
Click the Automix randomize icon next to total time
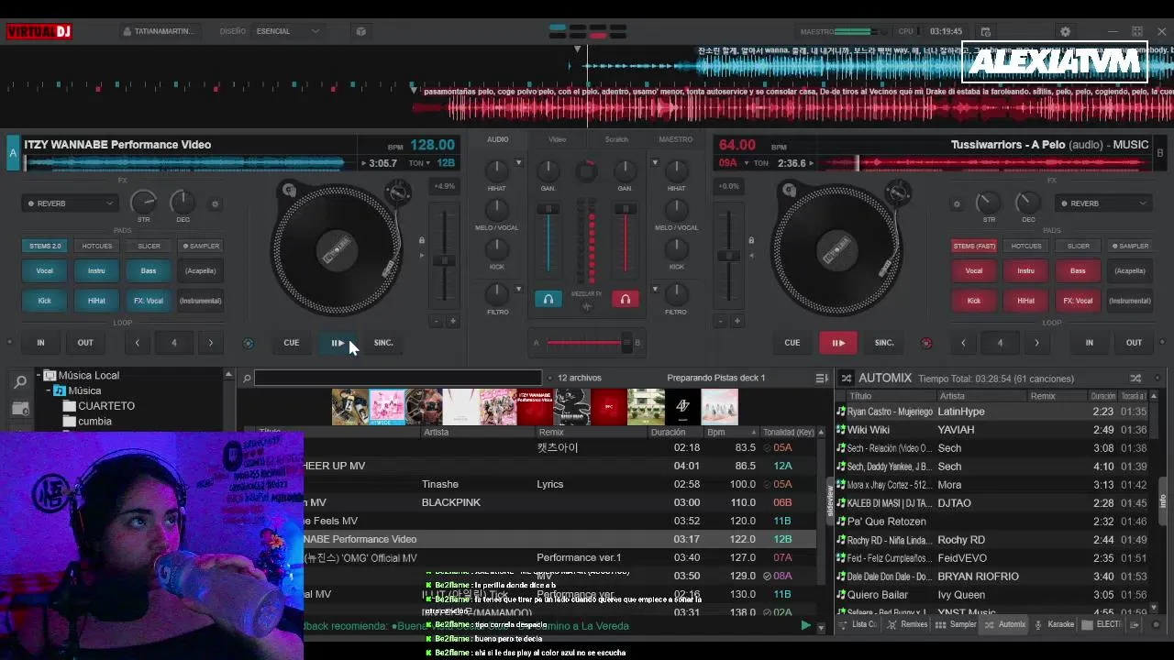tap(1135, 378)
